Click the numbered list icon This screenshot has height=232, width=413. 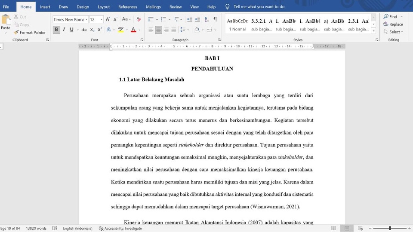(163, 19)
